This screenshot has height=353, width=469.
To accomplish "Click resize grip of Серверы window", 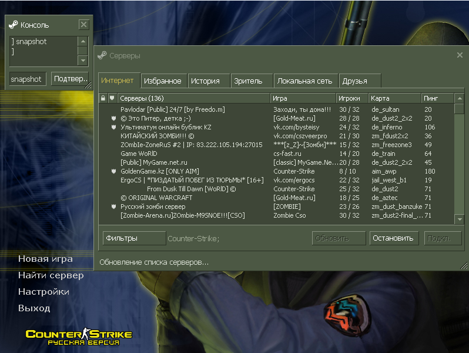I will (x=464, y=265).
